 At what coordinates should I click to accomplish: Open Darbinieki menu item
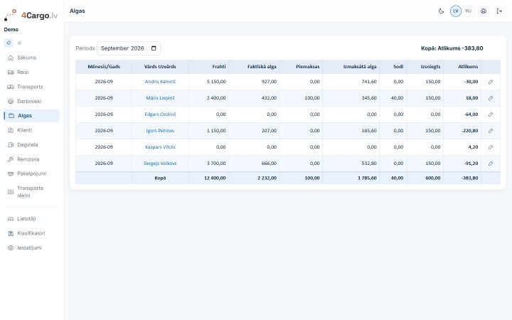(x=32, y=101)
